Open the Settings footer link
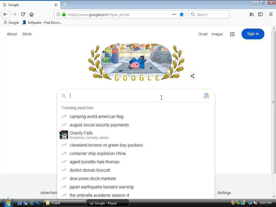 tap(224, 193)
